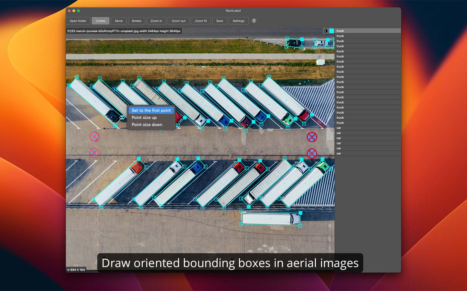This screenshot has height=291, width=467.
Task: Select the Create tool in the toolbar
Action: click(x=101, y=21)
